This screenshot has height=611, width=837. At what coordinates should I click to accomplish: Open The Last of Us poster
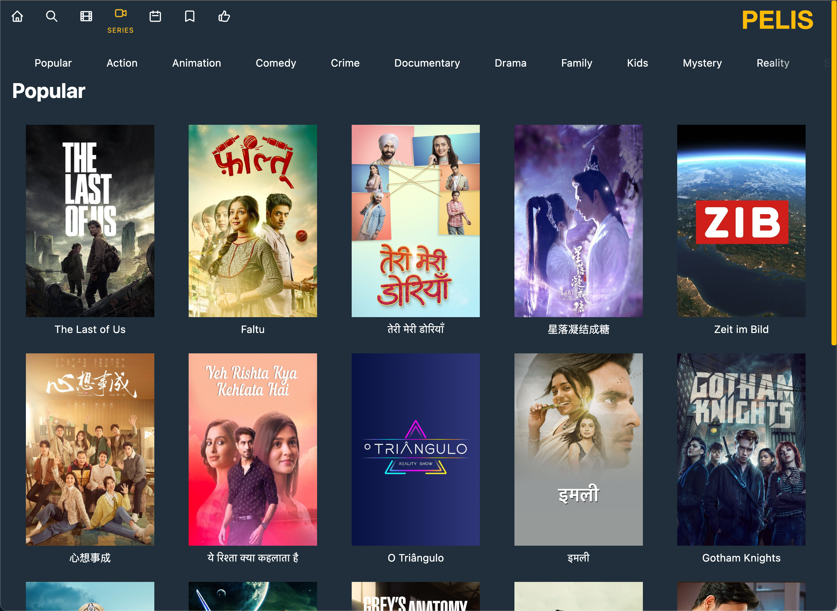coord(90,221)
